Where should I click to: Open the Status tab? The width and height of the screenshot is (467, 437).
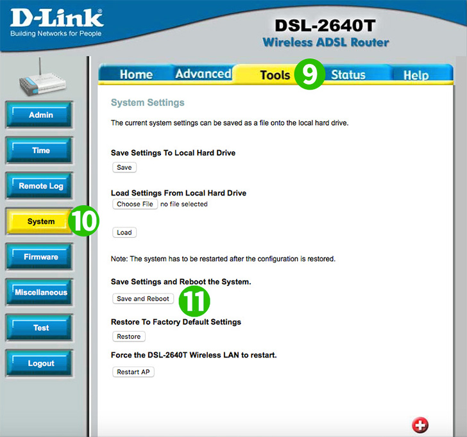(348, 74)
